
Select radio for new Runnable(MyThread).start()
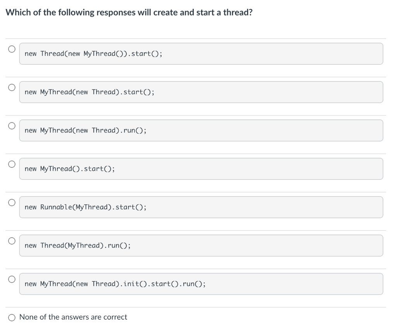pos(12,202)
